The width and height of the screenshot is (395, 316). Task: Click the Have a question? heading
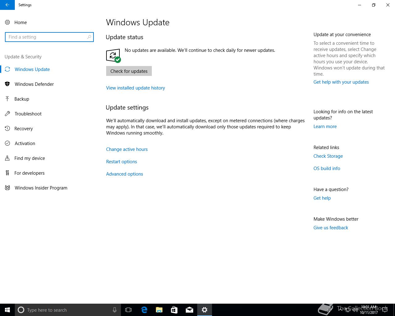(331, 189)
